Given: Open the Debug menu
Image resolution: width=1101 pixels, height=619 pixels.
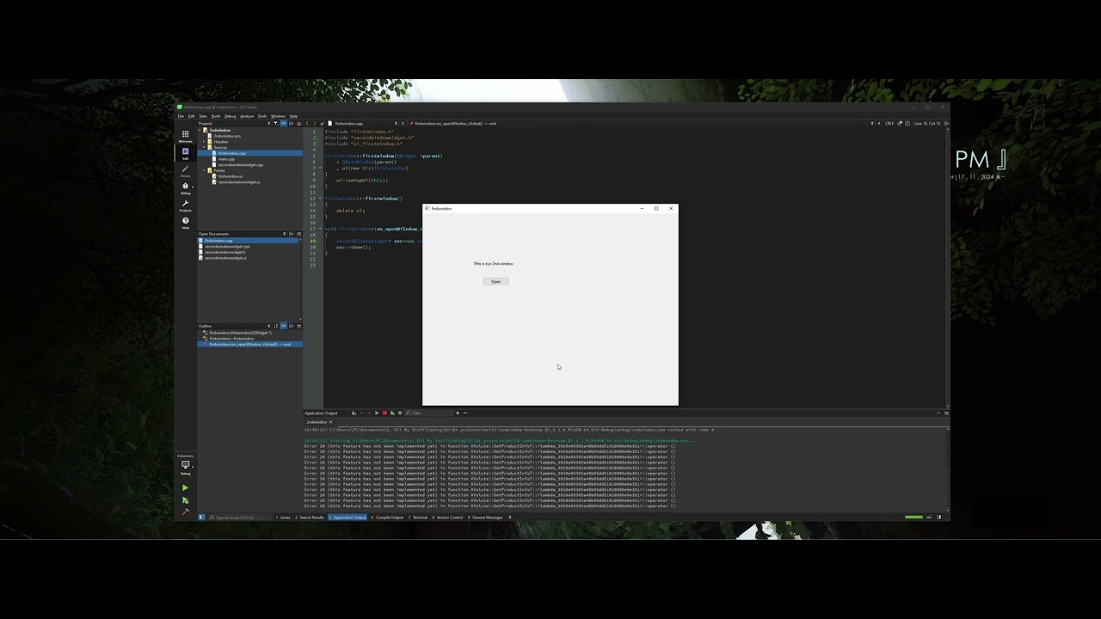Looking at the screenshot, I should coord(231,116).
